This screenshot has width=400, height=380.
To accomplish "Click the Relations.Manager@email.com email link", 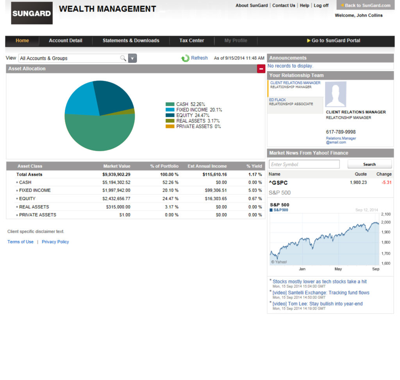I will 341,140.
